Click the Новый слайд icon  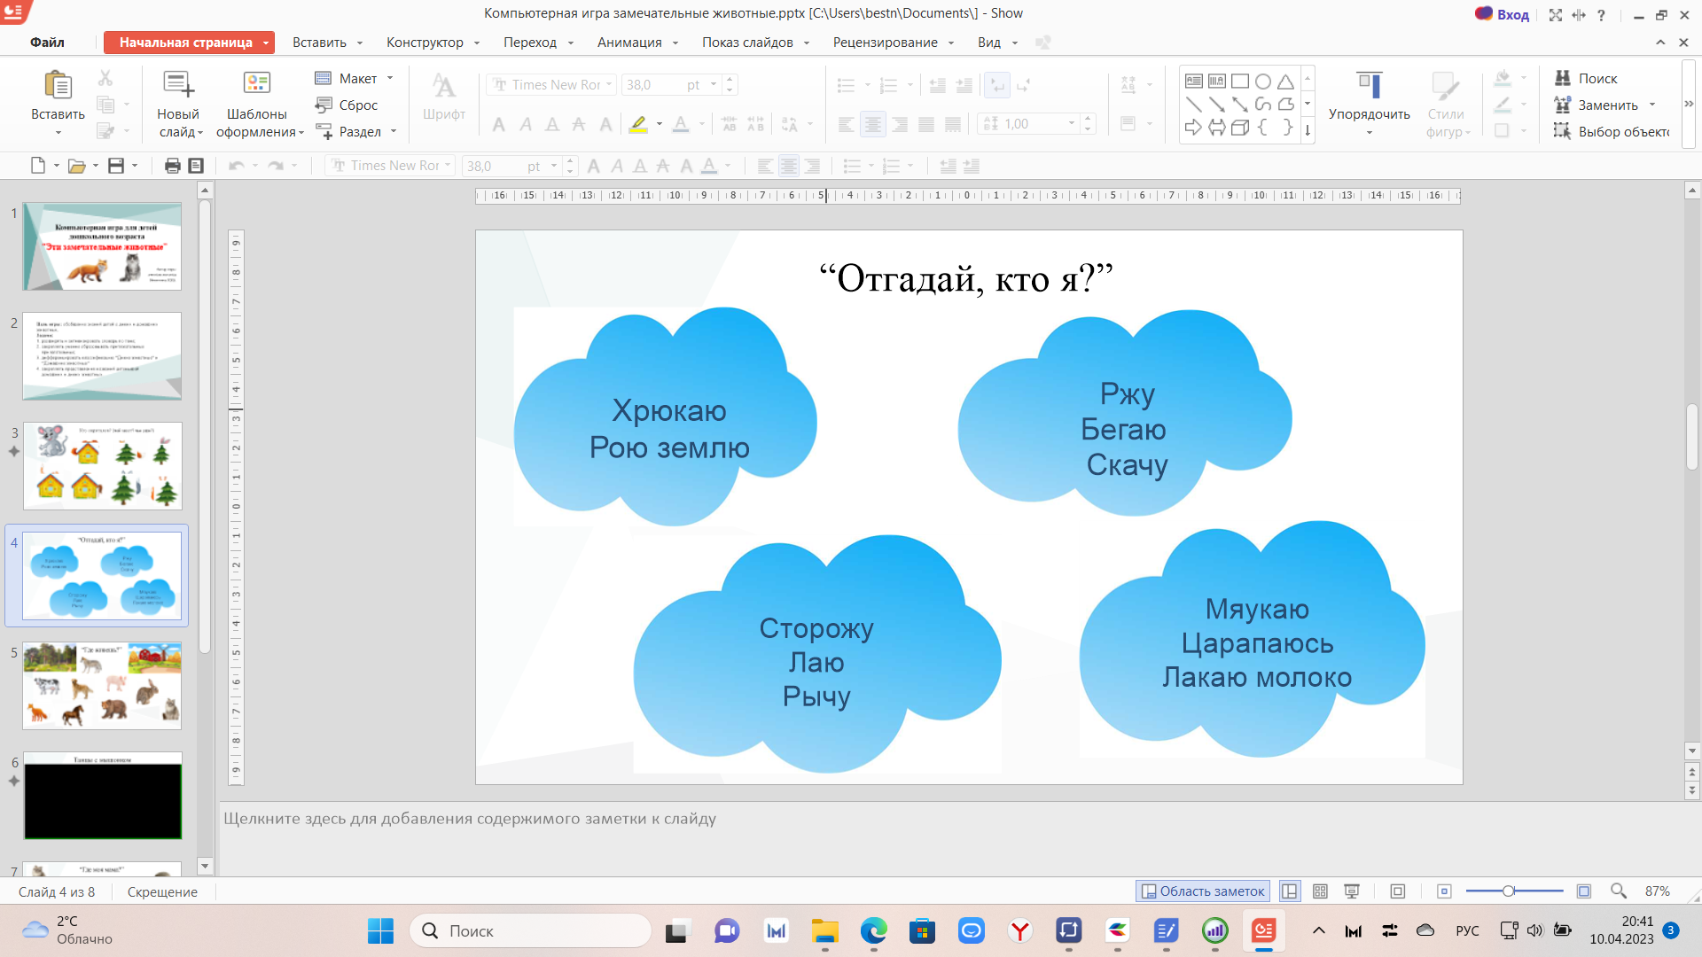coord(178,85)
